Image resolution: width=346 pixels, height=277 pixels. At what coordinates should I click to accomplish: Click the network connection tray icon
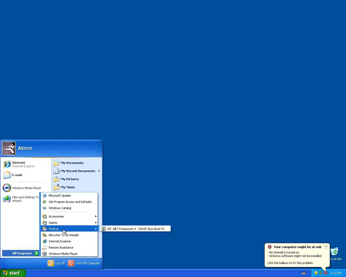[x=321, y=273]
